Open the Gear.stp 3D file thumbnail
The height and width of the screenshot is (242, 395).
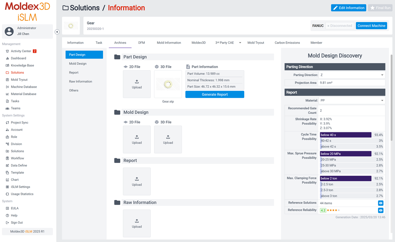168,84
